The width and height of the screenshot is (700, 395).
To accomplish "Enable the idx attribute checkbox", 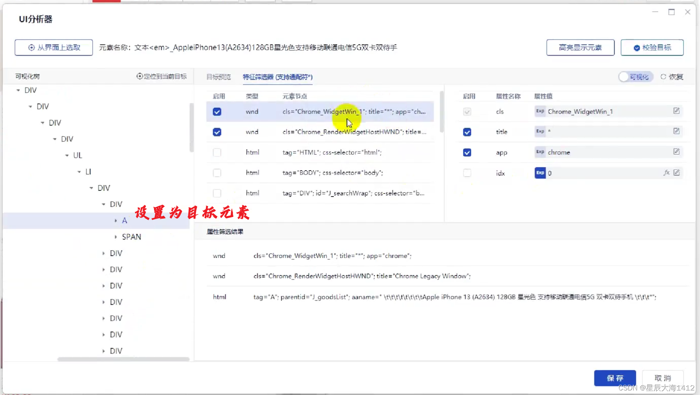I will coord(467,173).
